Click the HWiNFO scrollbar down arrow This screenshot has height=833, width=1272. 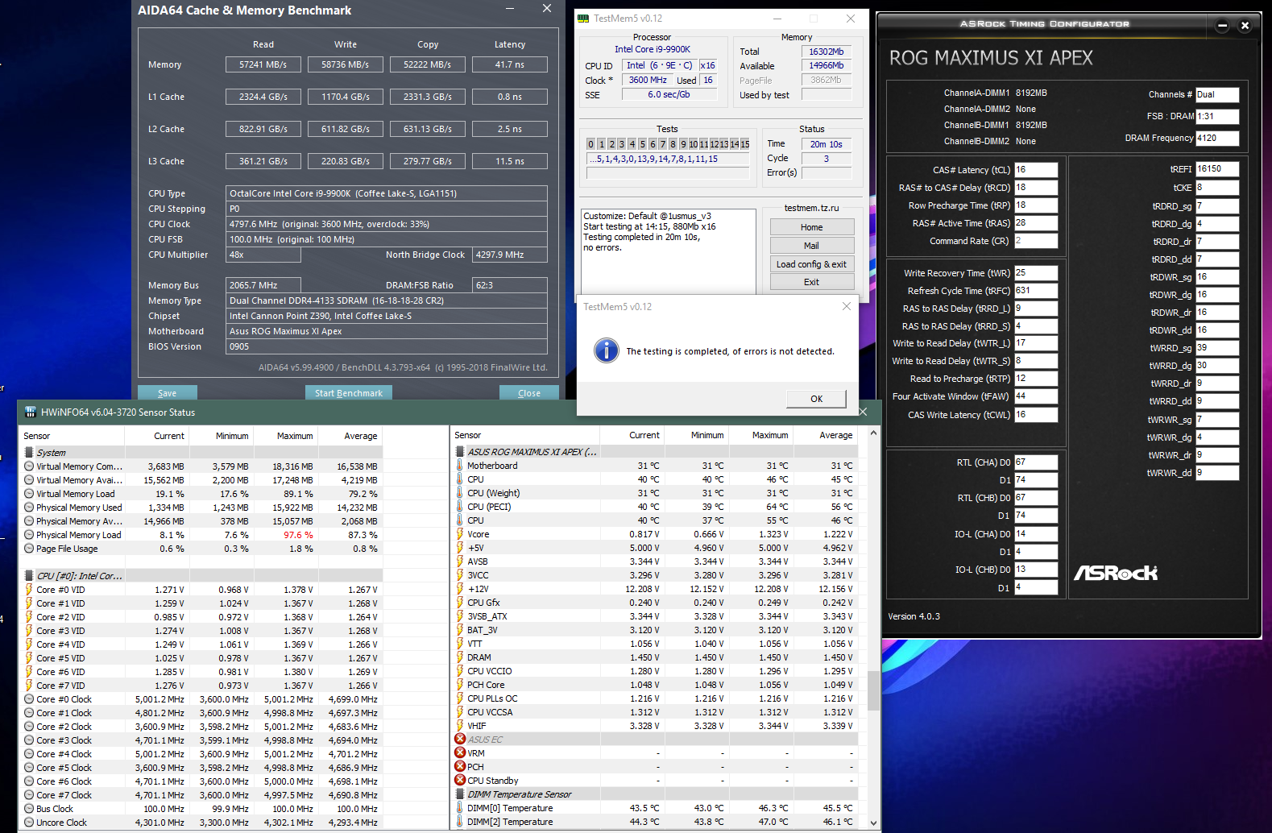873,823
